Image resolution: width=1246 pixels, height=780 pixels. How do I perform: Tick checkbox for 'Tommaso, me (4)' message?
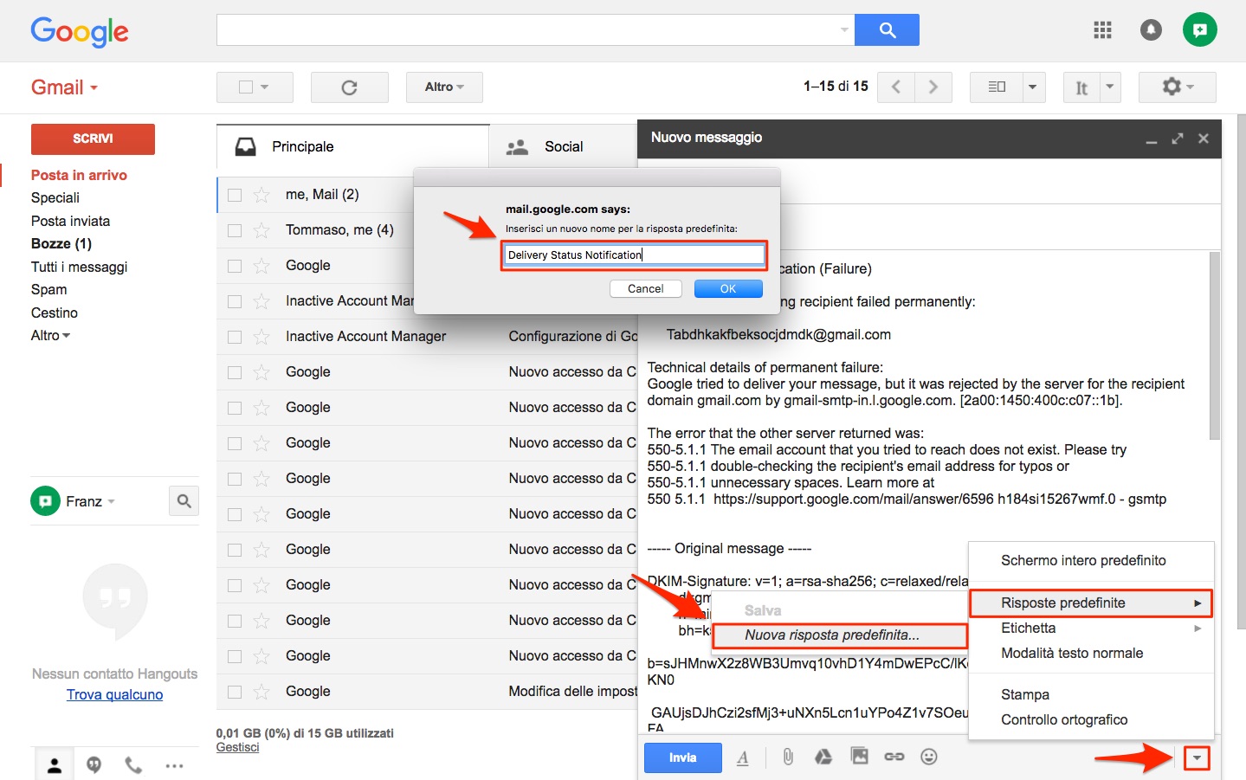tap(235, 230)
